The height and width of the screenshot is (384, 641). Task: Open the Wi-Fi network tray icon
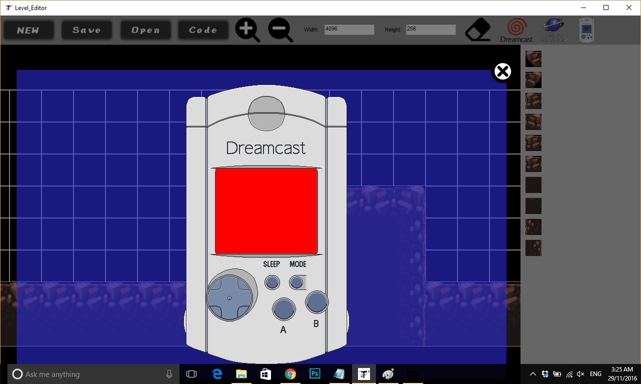(x=569, y=374)
